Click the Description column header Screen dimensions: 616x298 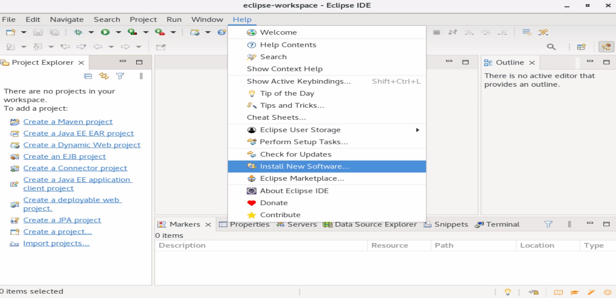point(182,245)
